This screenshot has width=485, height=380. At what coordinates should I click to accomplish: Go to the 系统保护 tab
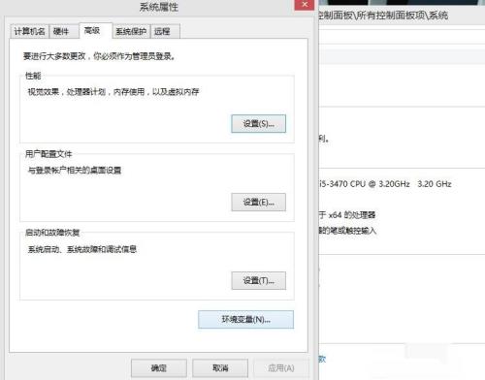tap(131, 31)
